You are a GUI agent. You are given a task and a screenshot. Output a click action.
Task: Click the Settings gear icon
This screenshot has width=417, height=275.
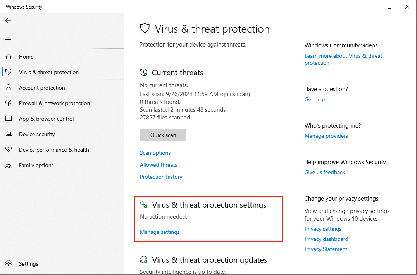tap(9, 264)
